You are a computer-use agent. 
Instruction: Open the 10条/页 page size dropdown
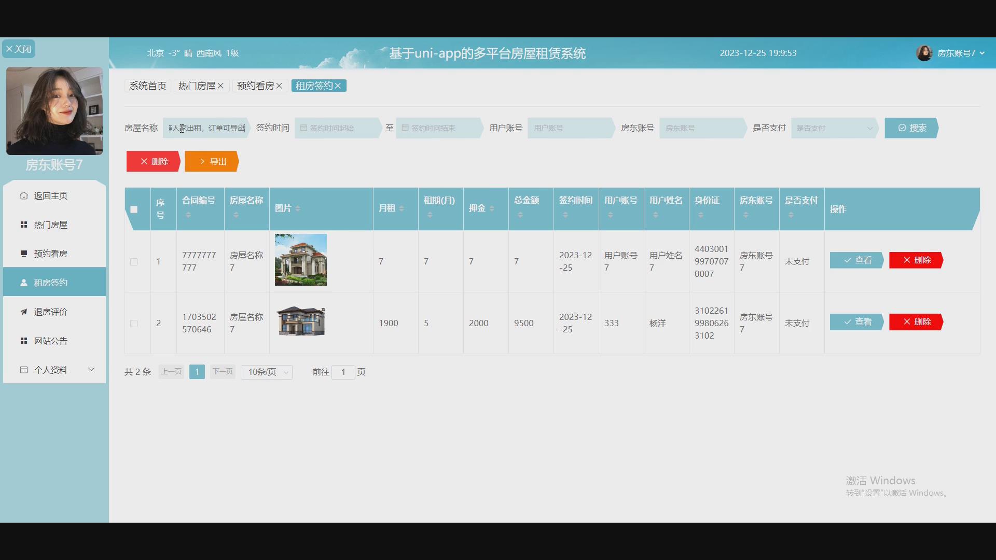[x=267, y=372]
